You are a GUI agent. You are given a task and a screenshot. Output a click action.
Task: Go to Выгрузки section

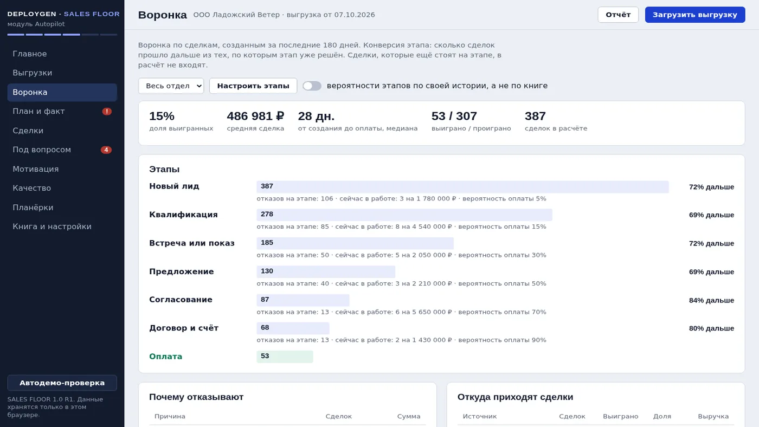tap(62, 73)
